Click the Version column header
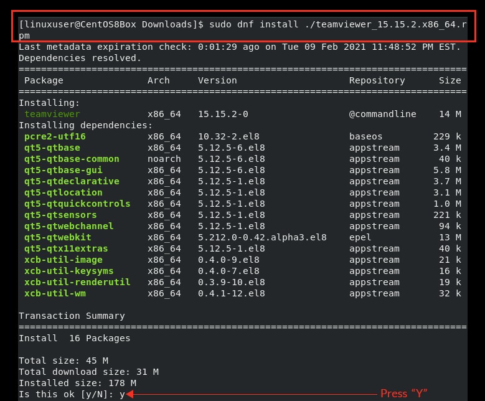The width and height of the screenshot is (485, 401). pos(217,80)
